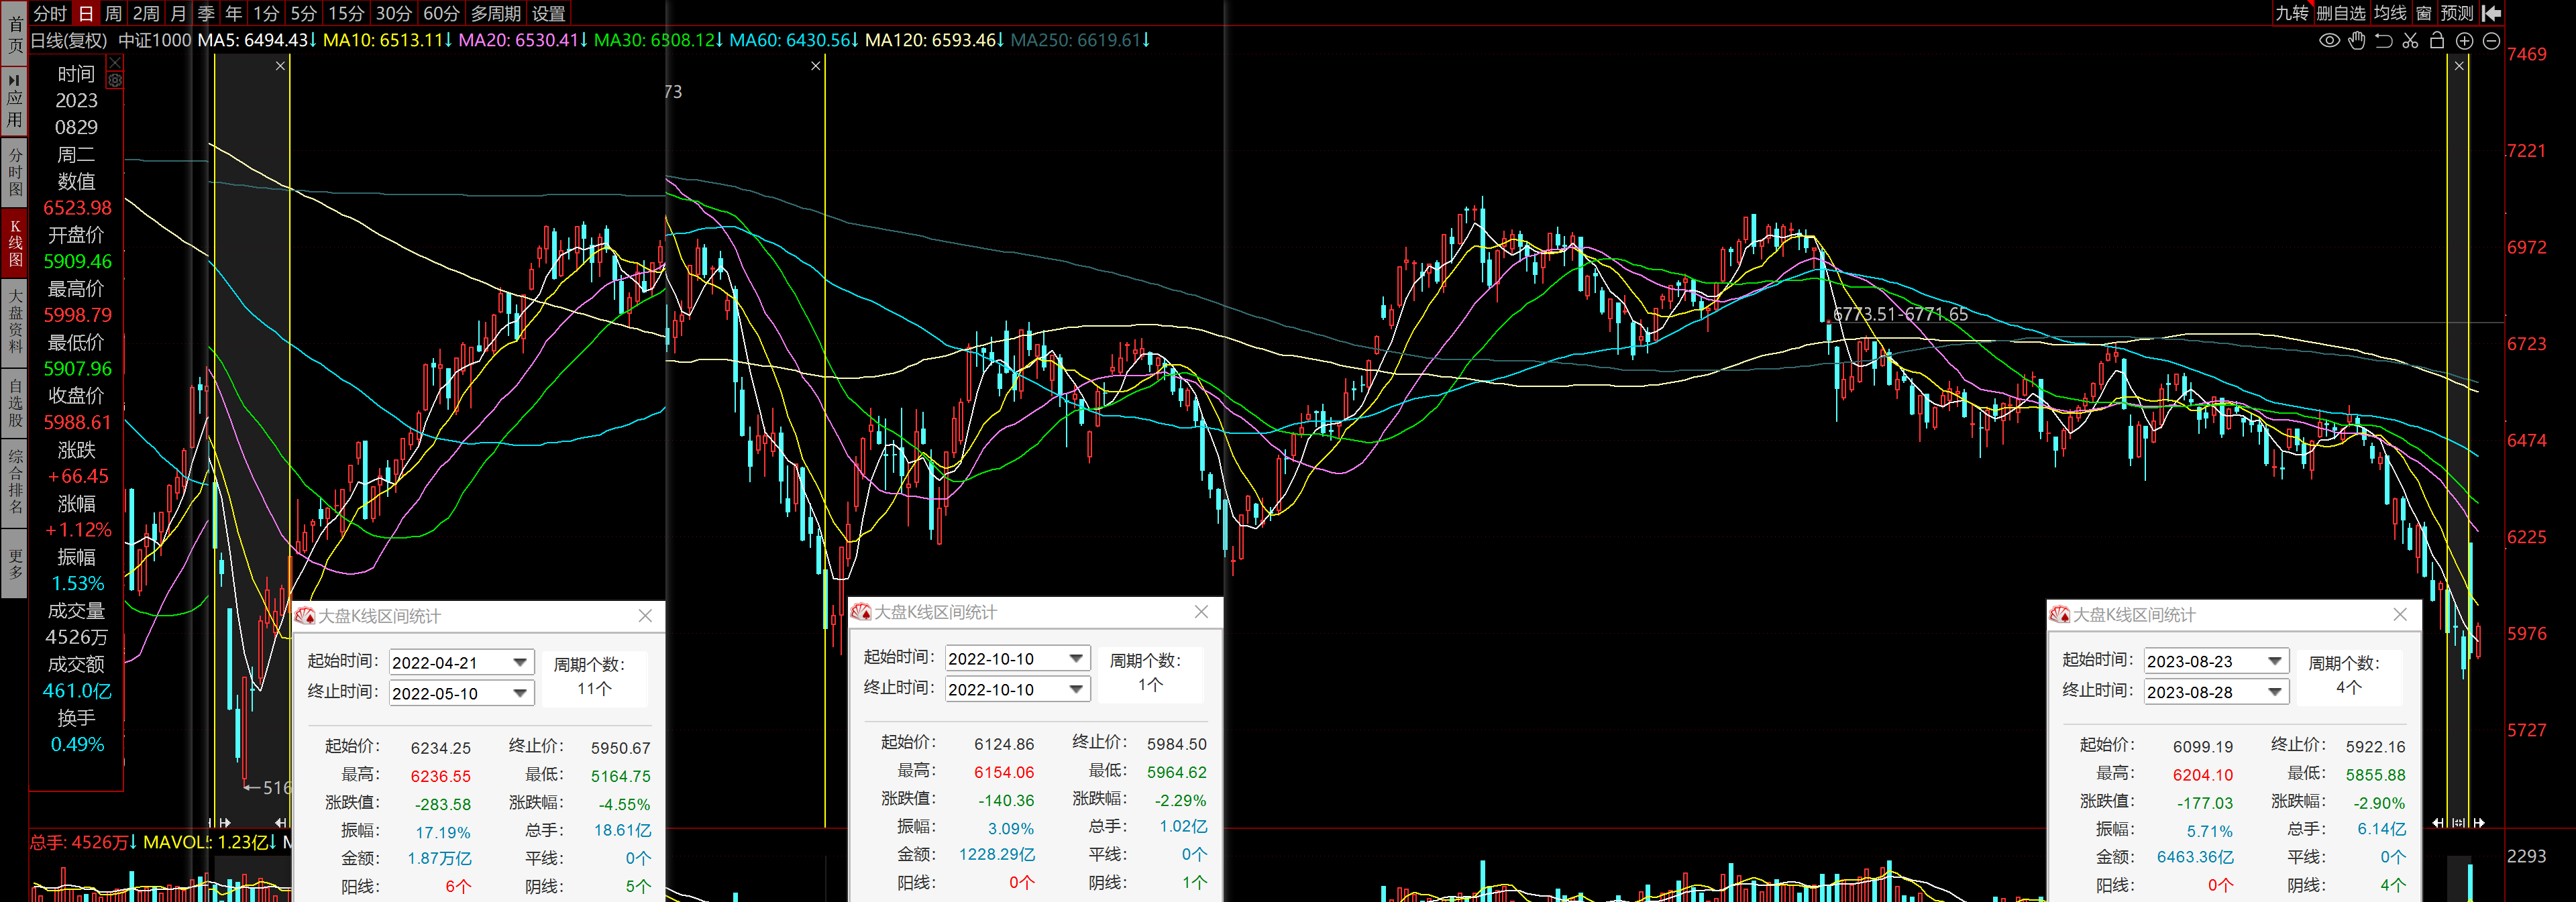This screenshot has height=902, width=2576.
Task: Open 自选股 watchlist in left sidebar
Action: (x=15, y=402)
